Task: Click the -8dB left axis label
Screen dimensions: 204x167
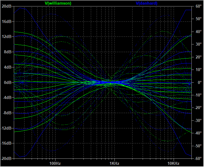Action: [7, 113]
